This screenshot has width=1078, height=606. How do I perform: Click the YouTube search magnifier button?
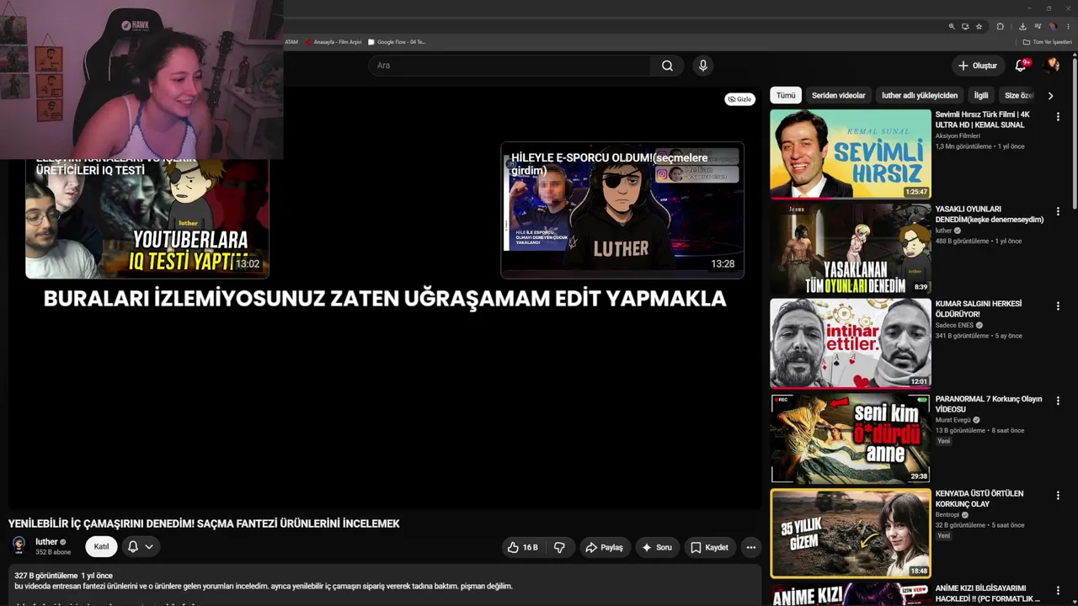tap(667, 66)
